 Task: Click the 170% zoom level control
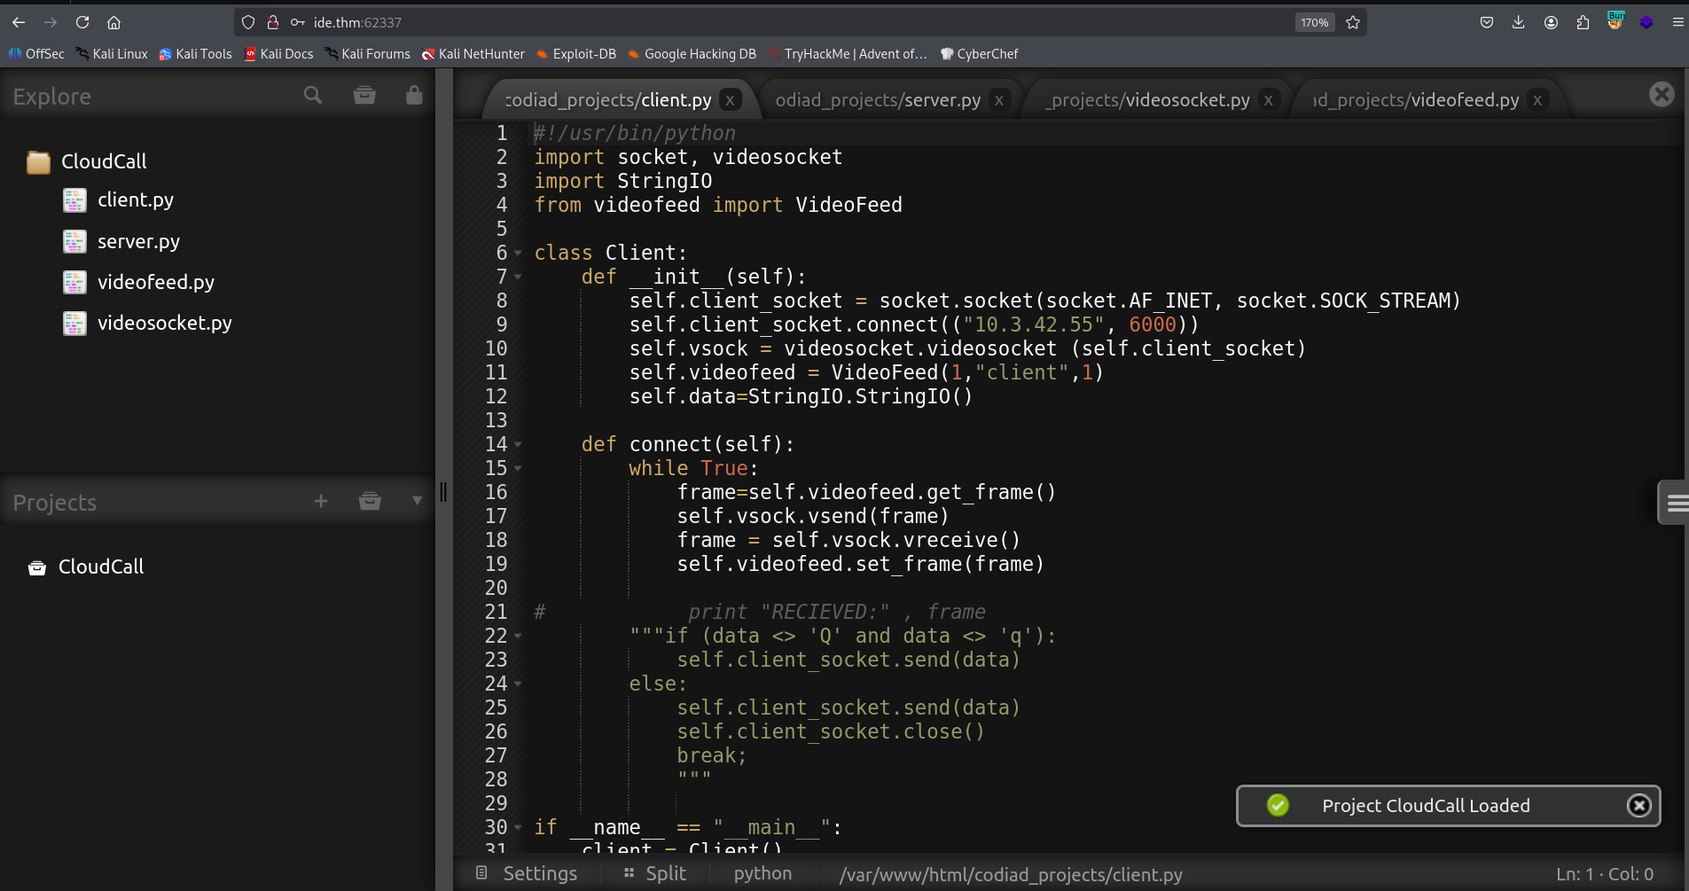click(1313, 22)
